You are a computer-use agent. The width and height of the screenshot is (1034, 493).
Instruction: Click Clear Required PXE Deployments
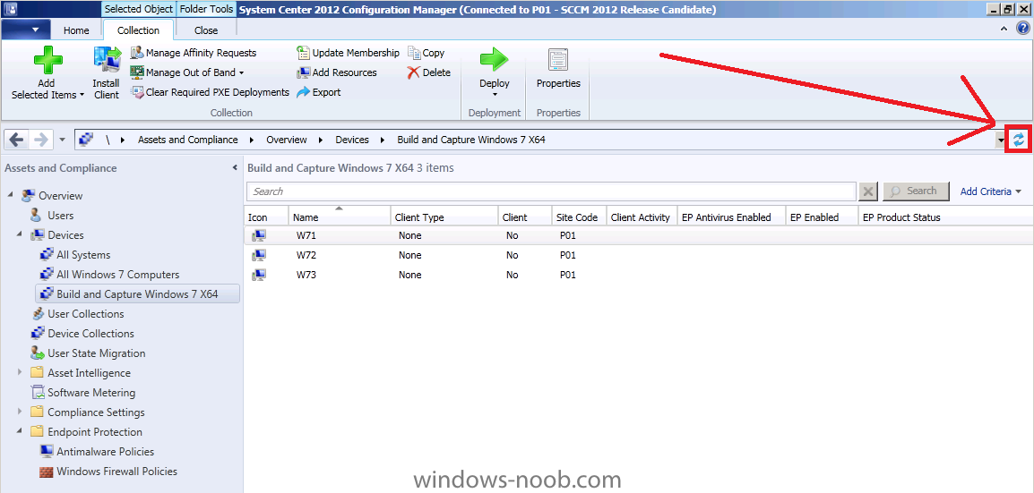211,92
